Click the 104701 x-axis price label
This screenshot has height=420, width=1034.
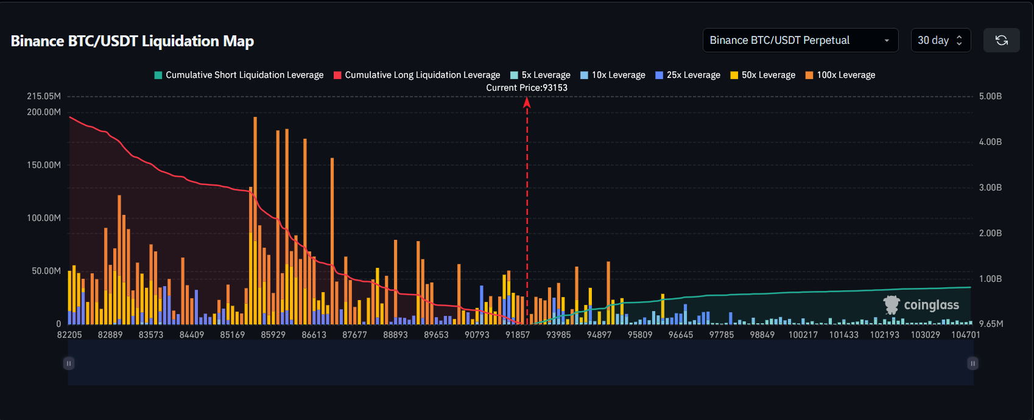pyautogui.click(x=966, y=335)
